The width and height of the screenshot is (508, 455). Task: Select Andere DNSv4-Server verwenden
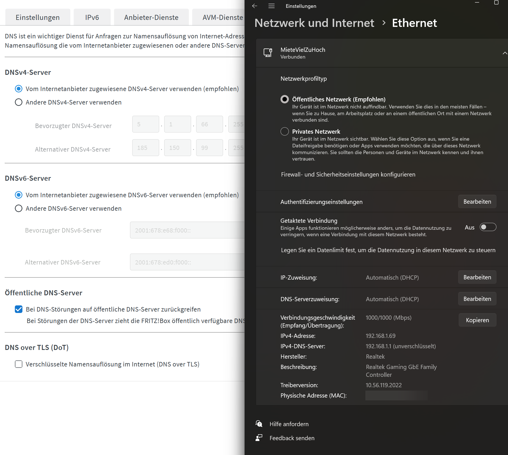coord(19,102)
